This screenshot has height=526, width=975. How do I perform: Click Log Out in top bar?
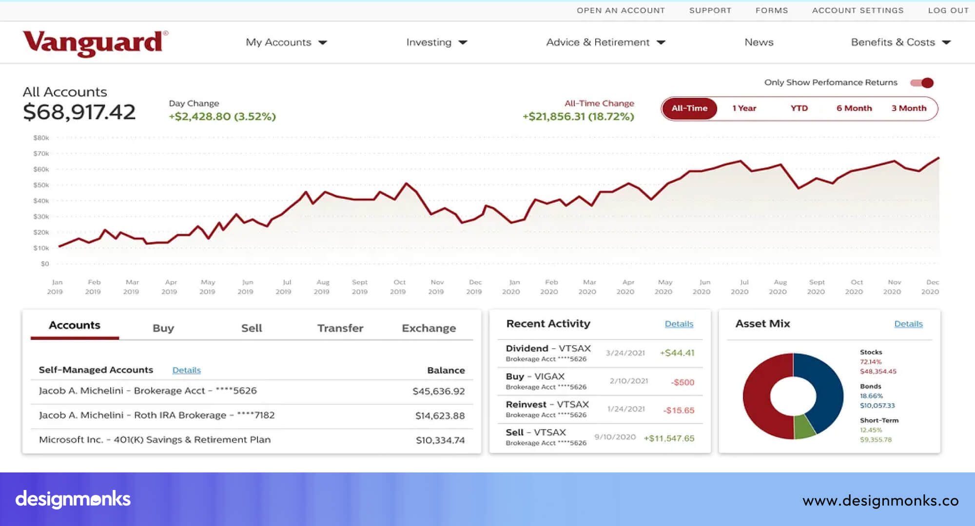tap(948, 10)
